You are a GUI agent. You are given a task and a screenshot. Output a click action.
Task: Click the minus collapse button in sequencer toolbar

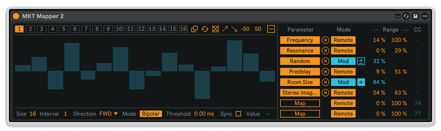tap(271, 29)
